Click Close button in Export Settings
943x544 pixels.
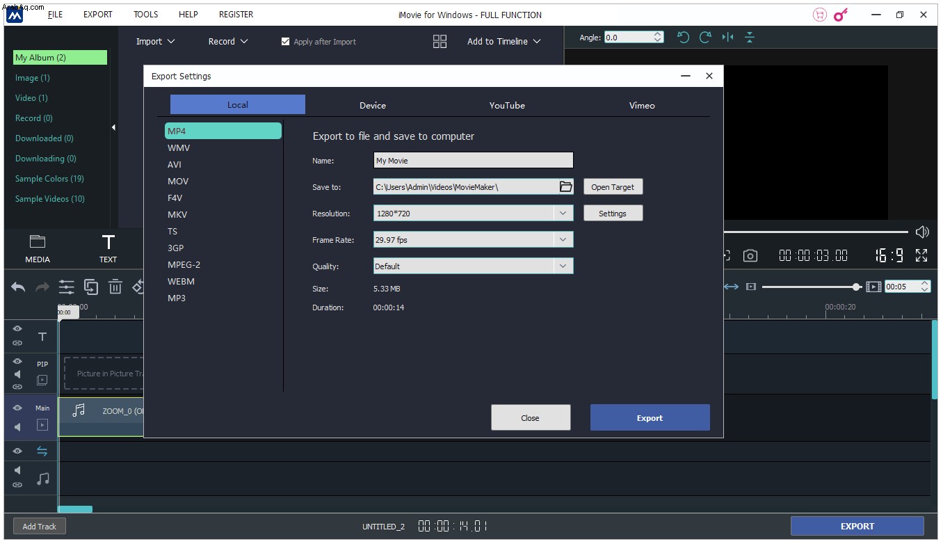pyautogui.click(x=531, y=418)
